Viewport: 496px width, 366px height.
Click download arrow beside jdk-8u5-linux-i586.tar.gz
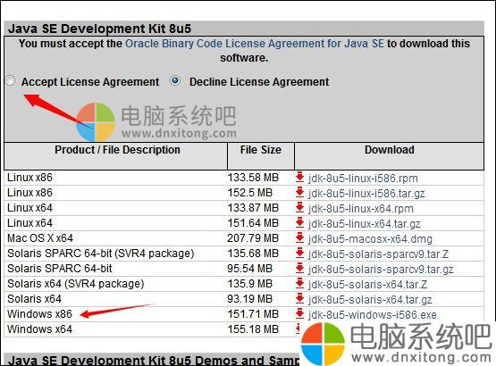click(299, 193)
